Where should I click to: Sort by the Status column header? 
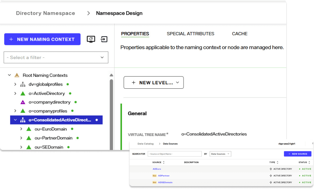(x=304, y=162)
